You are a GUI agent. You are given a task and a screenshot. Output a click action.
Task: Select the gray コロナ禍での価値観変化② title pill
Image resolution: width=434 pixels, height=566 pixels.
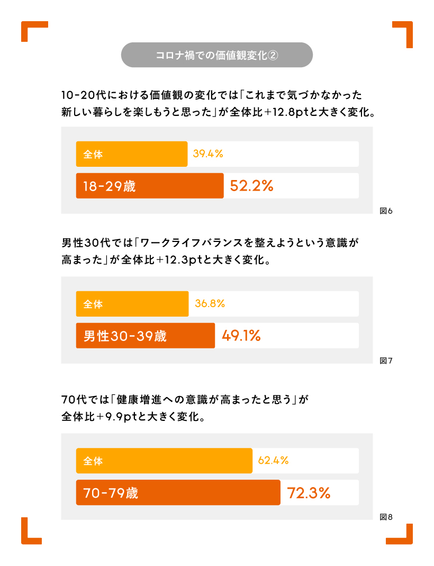[217, 55]
